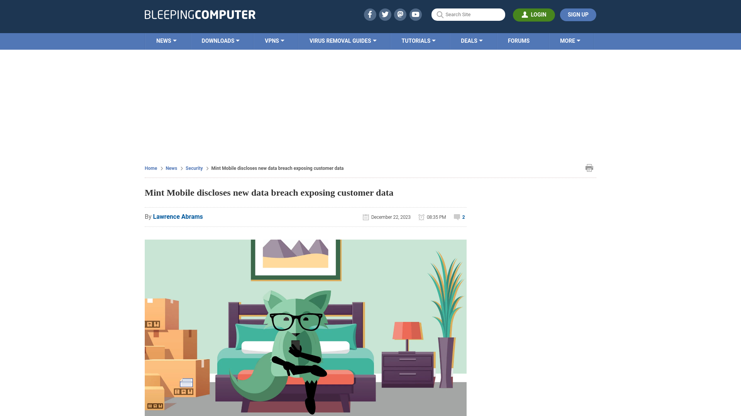Click the Search Site input field

(468, 14)
